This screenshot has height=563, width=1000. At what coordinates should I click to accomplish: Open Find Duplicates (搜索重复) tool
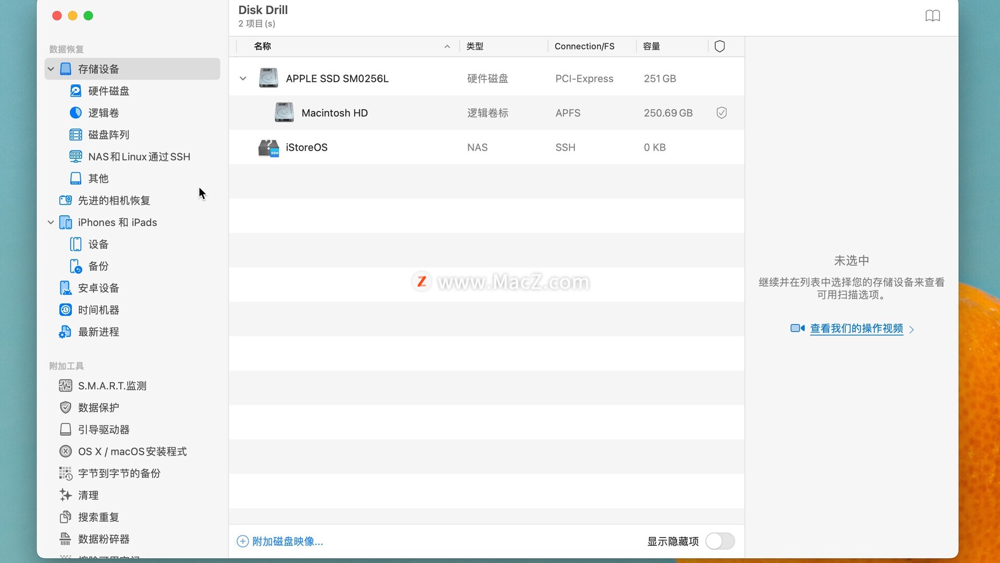pyautogui.click(x=98, y=517)
